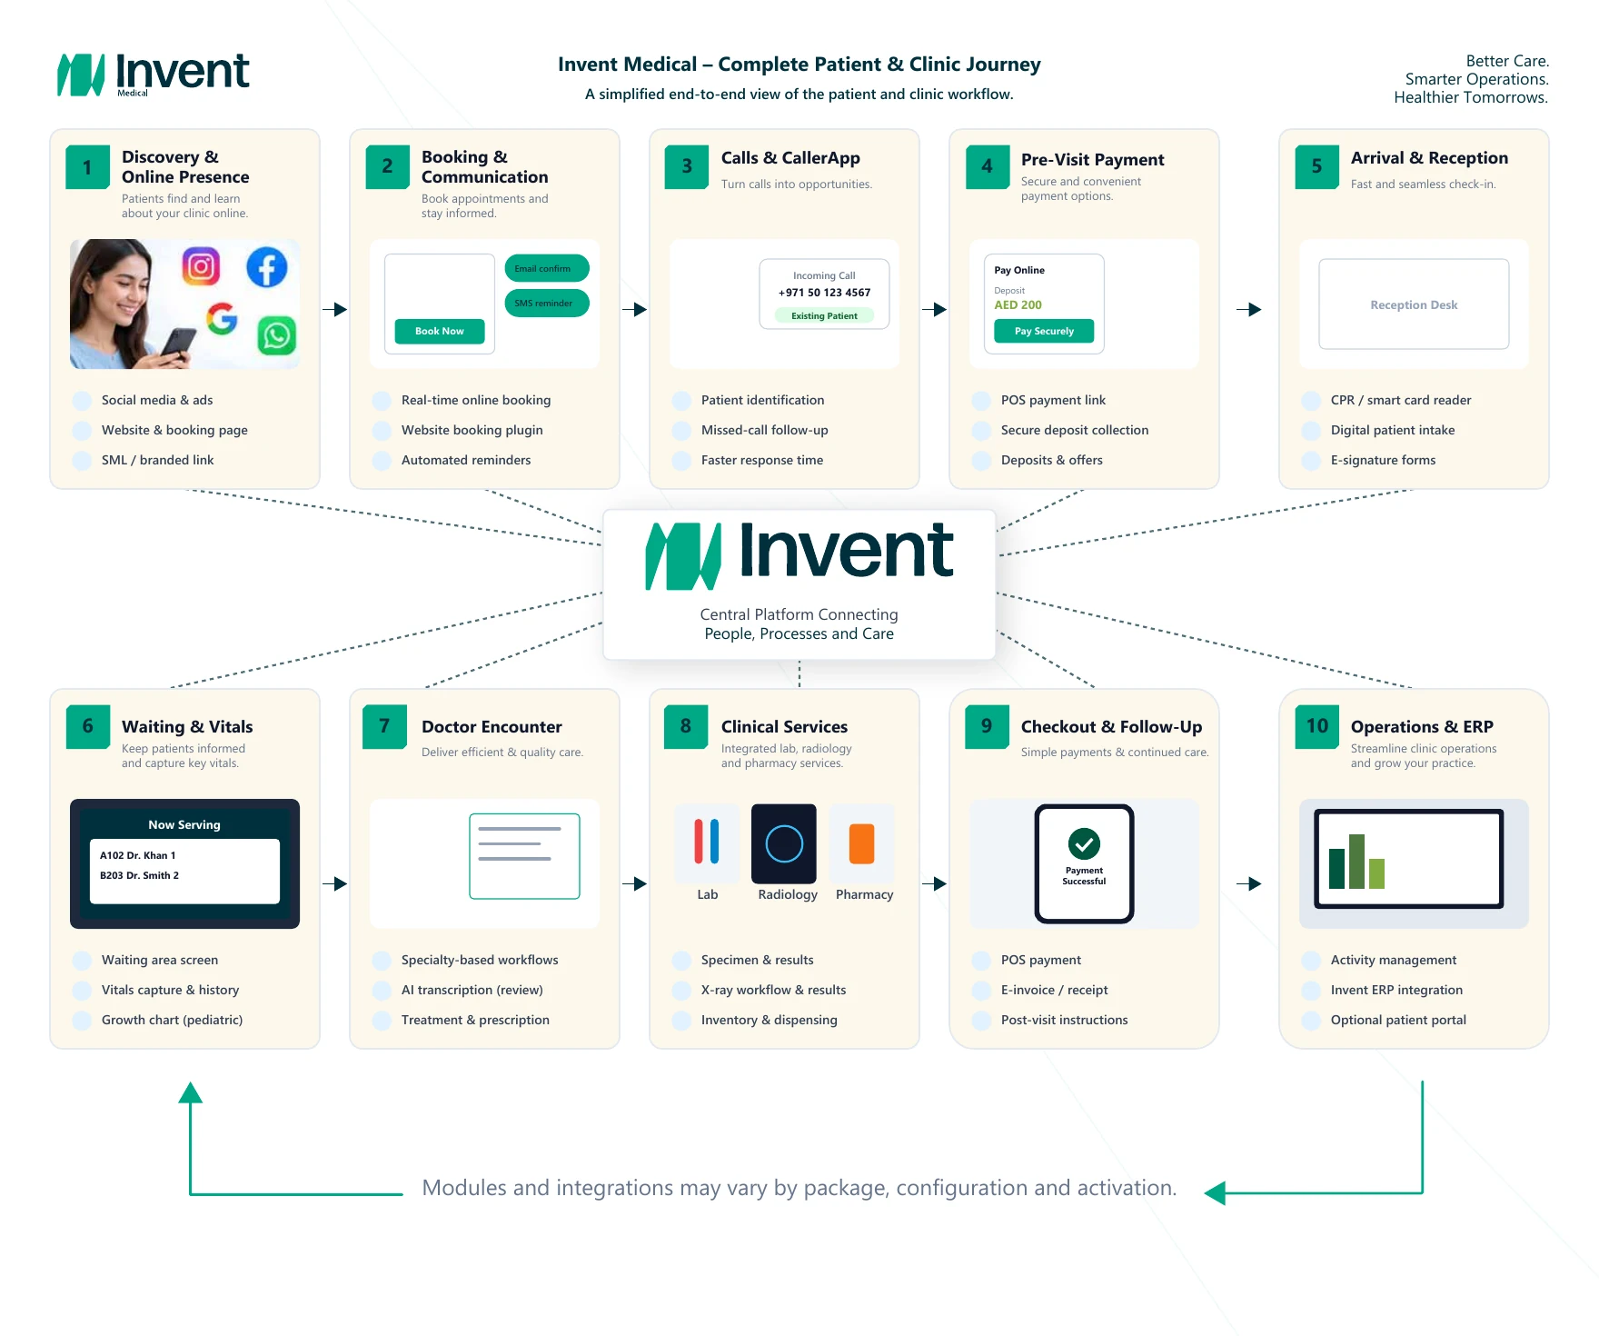The image size is (1599, 1336).
Task: Click the step 1 number badge
Action: [x=88, y=167]
